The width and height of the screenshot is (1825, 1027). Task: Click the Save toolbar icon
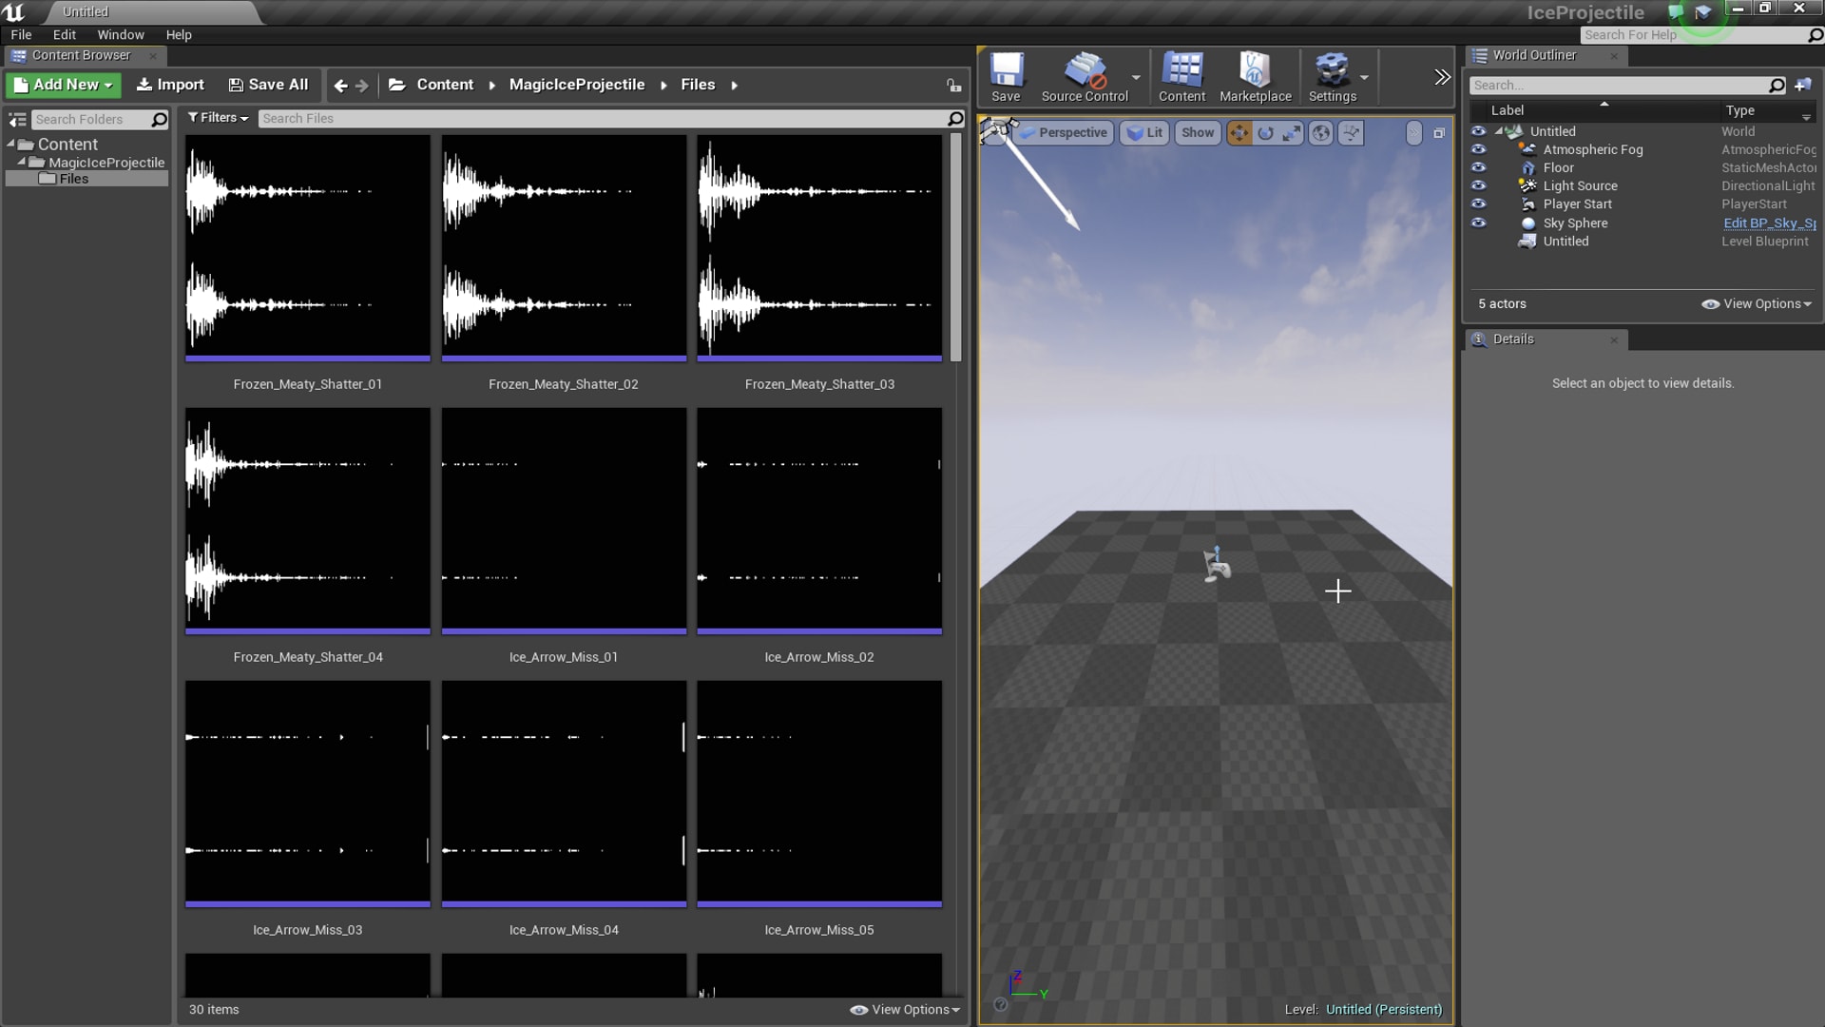[x=1006, y=76]
